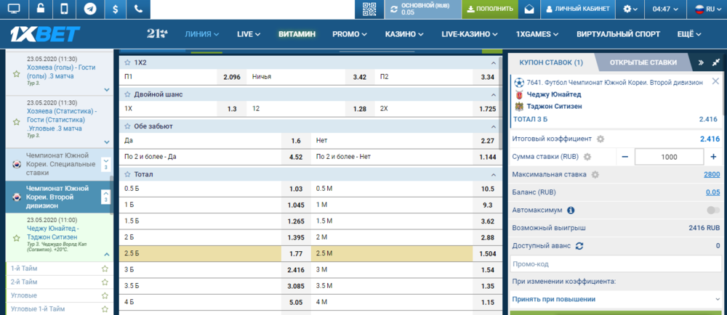Open Сумма ставки gear settings
Viewport: 727px width, 315px height.
tap(587, 157)
